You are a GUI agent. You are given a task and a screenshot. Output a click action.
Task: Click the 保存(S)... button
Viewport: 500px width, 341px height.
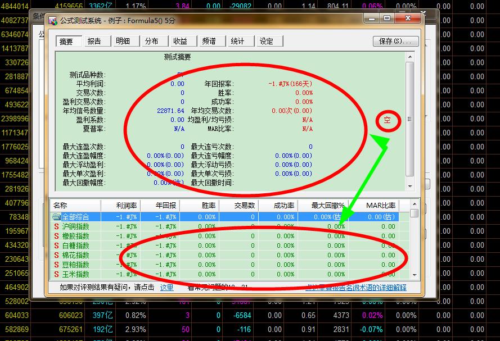[395, 41]
